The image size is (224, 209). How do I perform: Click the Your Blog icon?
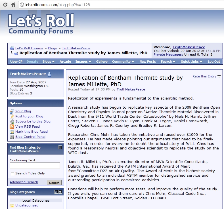pyautogui.click(x=12, y=111)
